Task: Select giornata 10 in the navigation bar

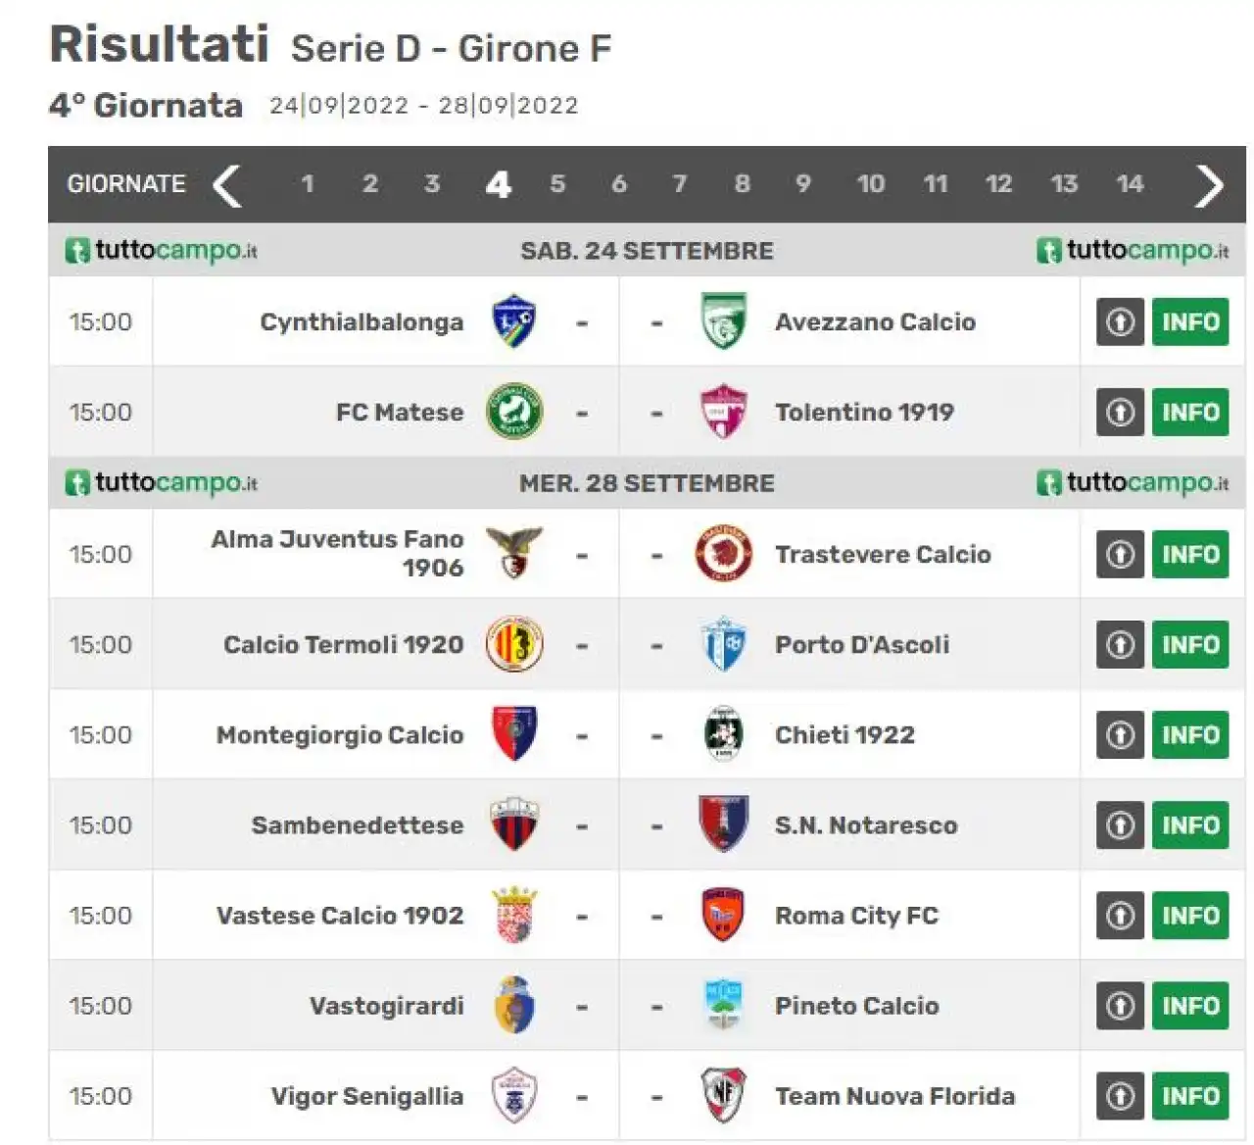Action: [x=871, y=184]
